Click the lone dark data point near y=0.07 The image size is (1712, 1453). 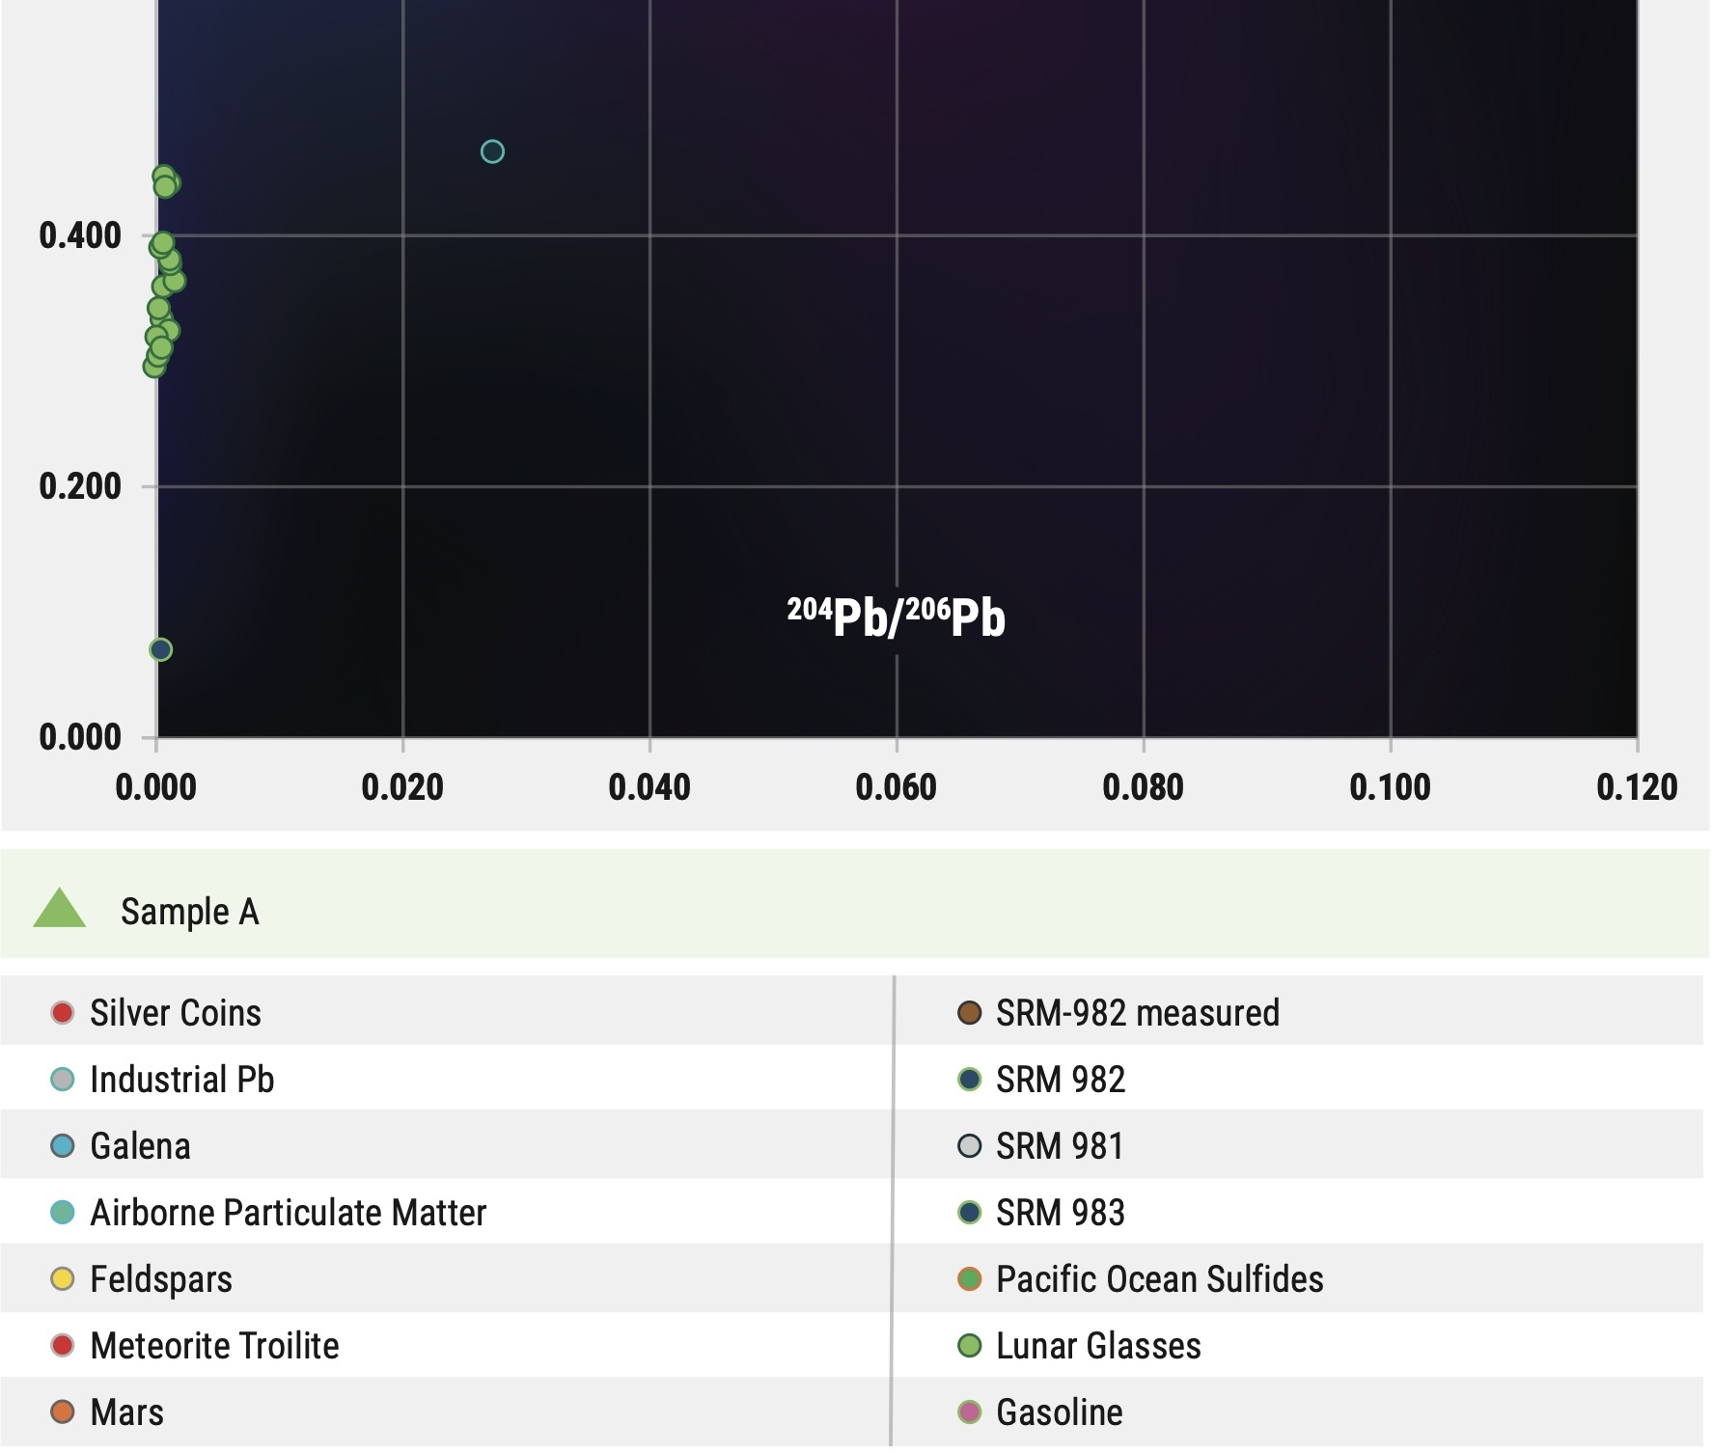[161, 650]
